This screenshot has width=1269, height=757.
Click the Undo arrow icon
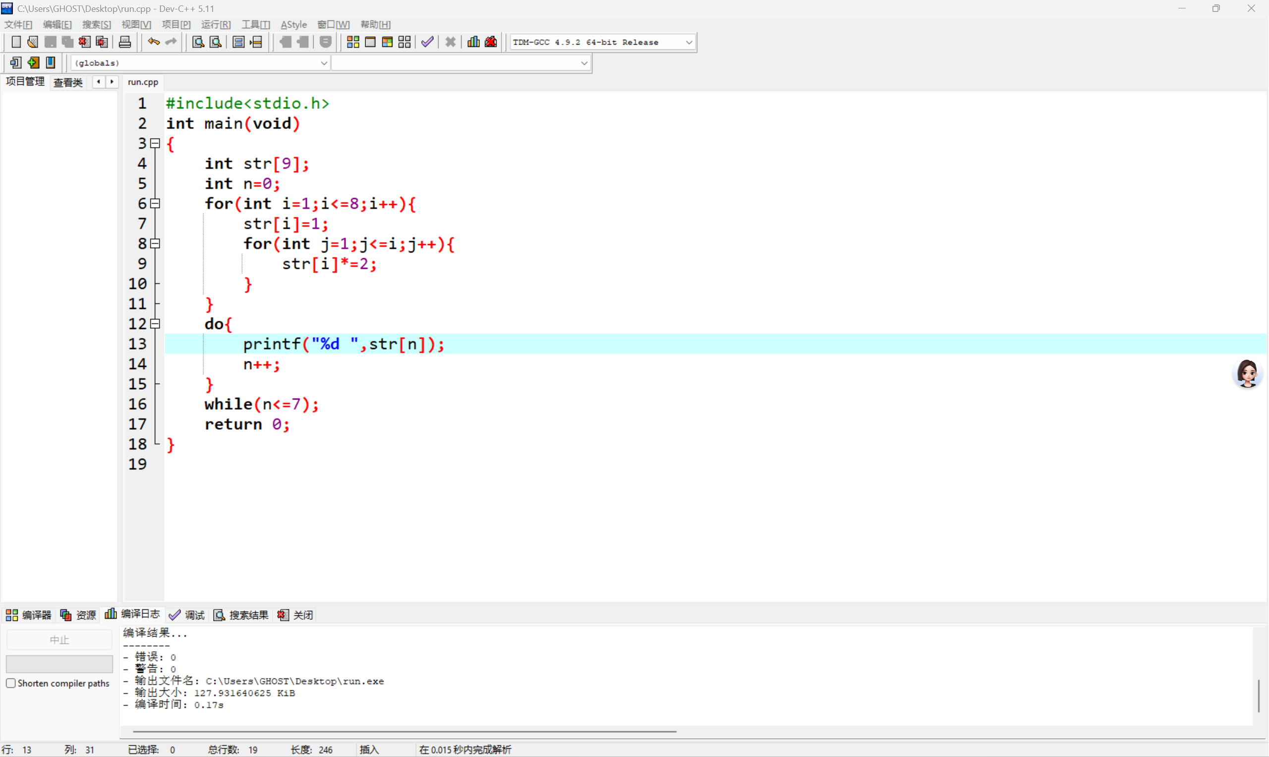point(153,42)
